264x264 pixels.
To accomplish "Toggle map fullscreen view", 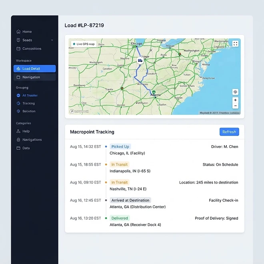I will [235, 44].
